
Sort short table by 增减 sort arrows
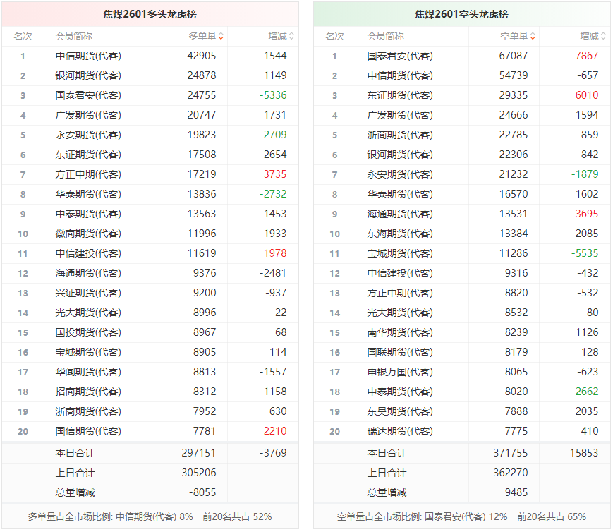point(603,37)
